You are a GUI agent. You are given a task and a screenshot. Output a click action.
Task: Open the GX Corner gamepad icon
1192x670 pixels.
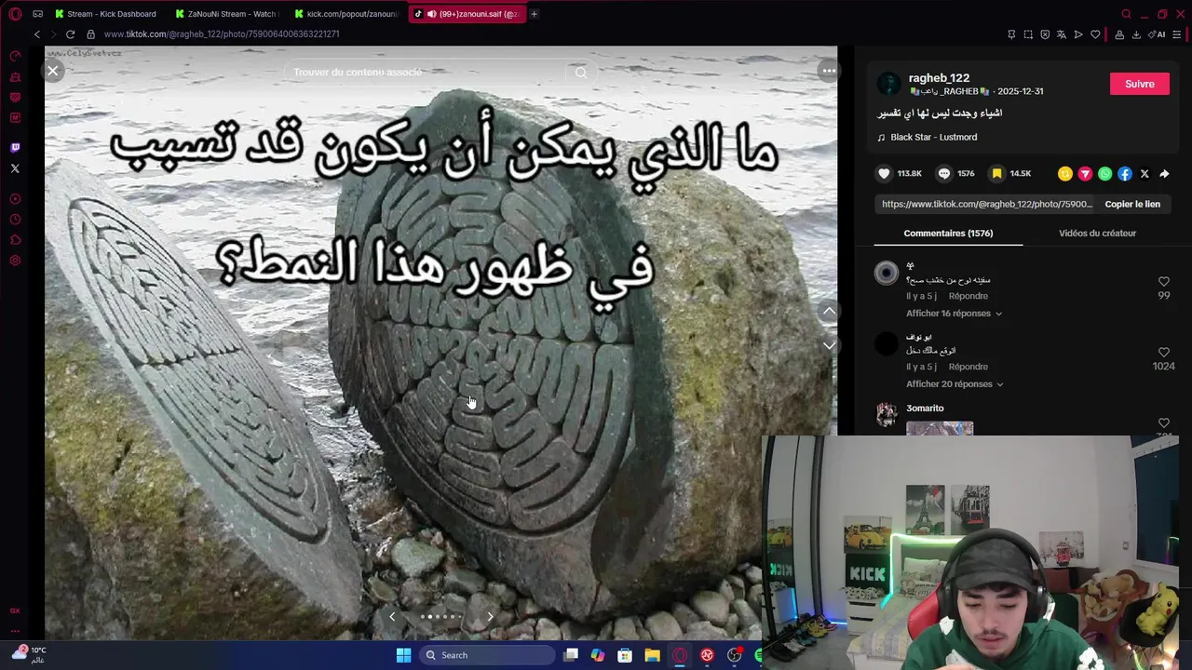coord(37,14)
